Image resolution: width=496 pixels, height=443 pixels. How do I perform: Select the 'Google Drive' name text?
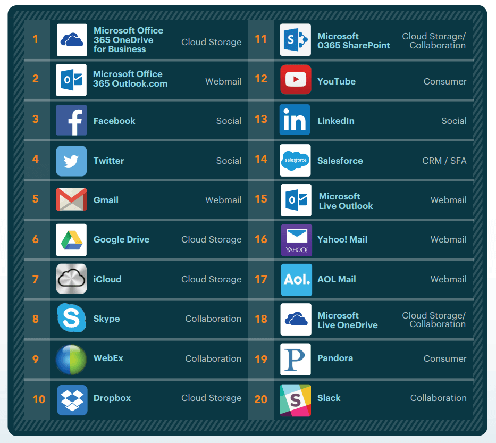point(121,239)
